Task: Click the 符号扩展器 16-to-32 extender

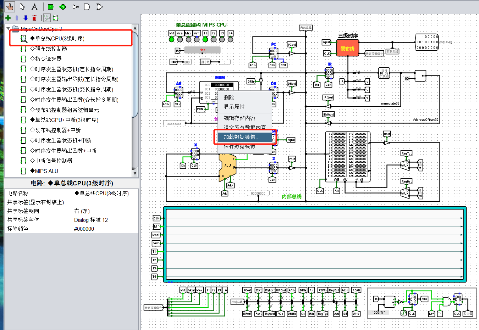Action: pyautogui.click(x=384, y=73)
